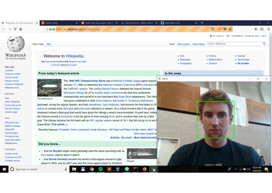The image size is (272, 193).
Task: Toggle the Firefox sidebar icon
Action: pyautogui.click(x=262, y=29)
